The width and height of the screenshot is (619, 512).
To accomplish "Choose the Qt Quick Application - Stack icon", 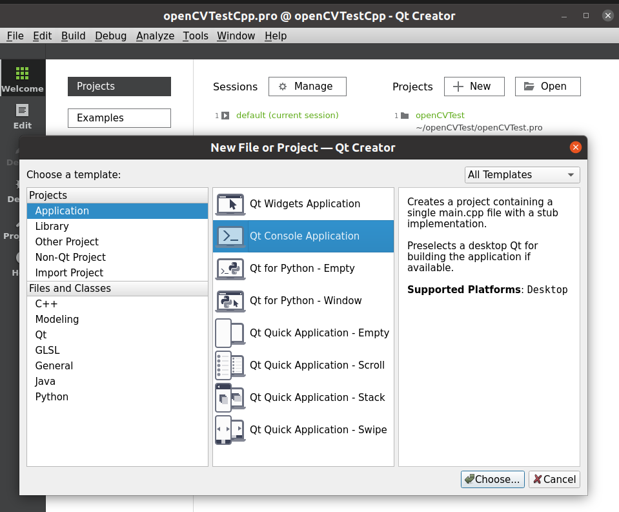I will tap(230, 398).
